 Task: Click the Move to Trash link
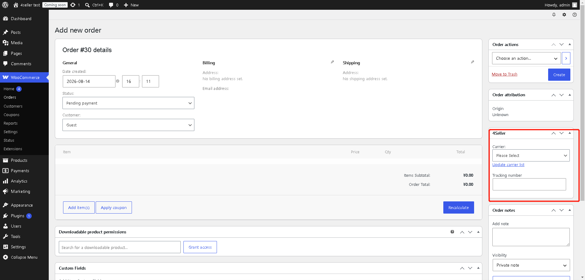[x=505, y=74]
